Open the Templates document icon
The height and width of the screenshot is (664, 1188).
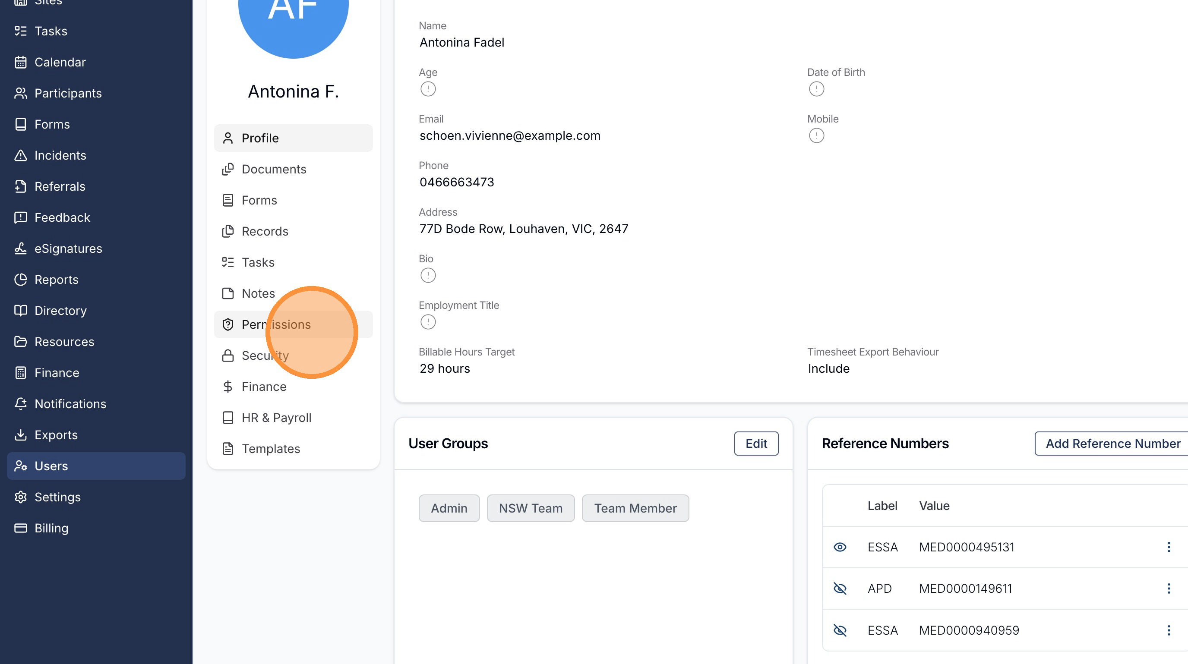(228, 449)
